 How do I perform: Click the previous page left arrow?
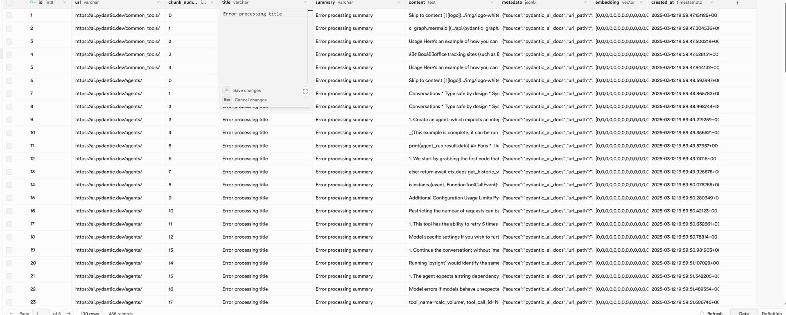point(11,313)
